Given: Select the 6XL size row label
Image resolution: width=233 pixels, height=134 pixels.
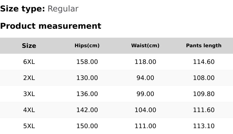Looking at the screenshot, I should (x=29, y=62).
